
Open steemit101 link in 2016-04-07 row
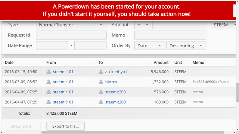click(63, 102)
